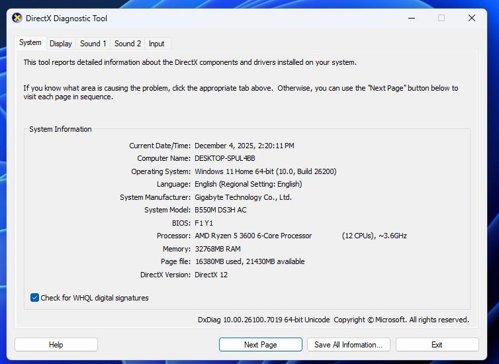Click the DxDiag 10.00.26100.7019 version text
This screenshot has height=364, width=499.
click(x=263, y=320)
